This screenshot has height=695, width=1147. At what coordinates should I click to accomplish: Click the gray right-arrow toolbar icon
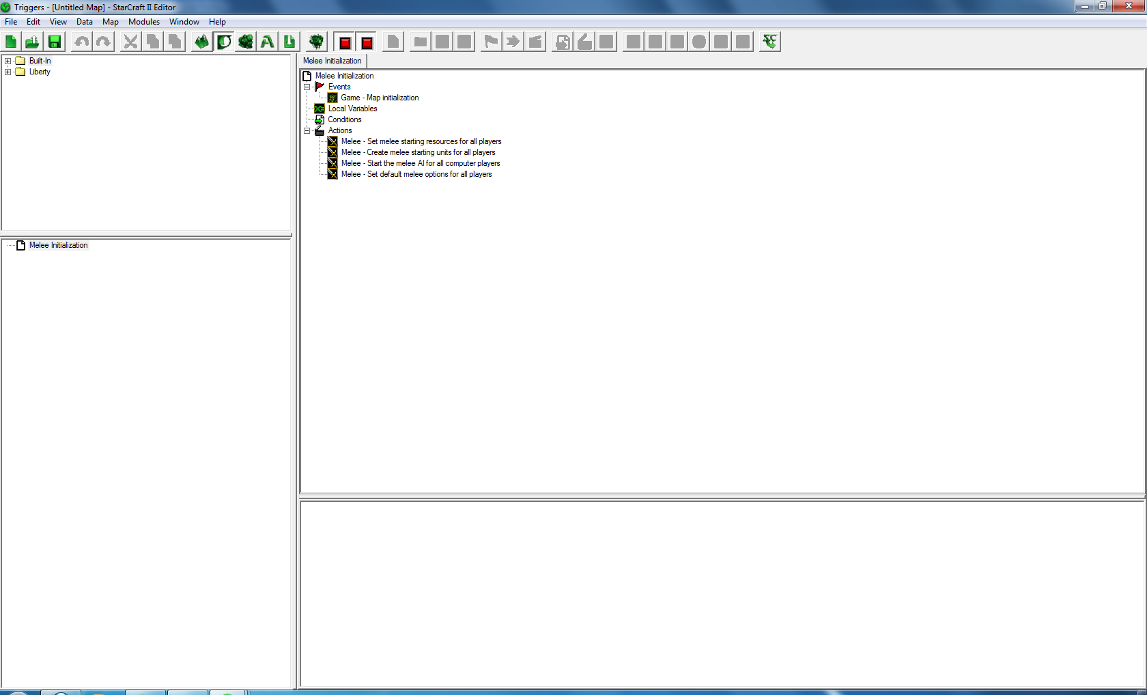[513, 42]
